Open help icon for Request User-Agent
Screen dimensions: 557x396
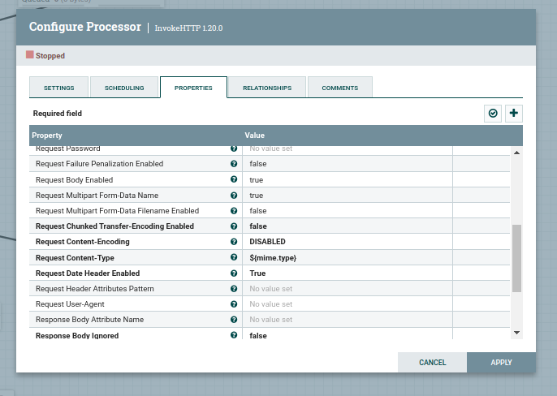point(234,304)
